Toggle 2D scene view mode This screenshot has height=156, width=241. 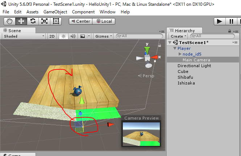click(x=52, y=36)
